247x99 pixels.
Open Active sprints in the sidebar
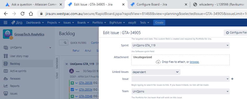point(28,71)
